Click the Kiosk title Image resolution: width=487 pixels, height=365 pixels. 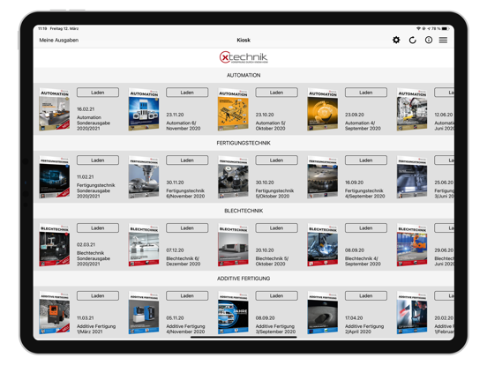click(243, 40)
